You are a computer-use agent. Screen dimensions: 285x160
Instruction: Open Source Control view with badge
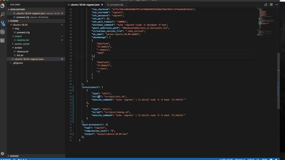[x=3, y=23]
